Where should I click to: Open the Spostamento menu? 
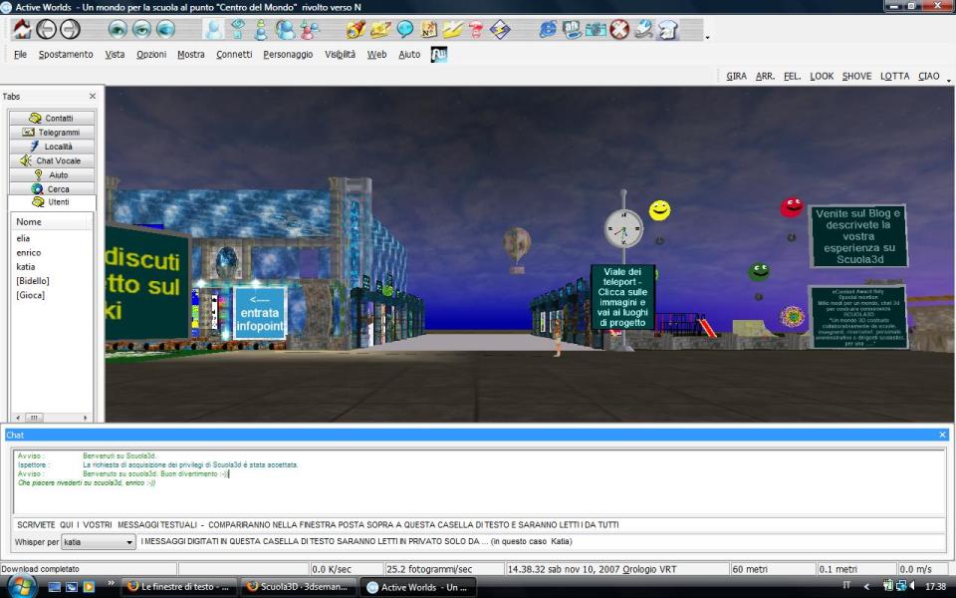click(66, 54)
